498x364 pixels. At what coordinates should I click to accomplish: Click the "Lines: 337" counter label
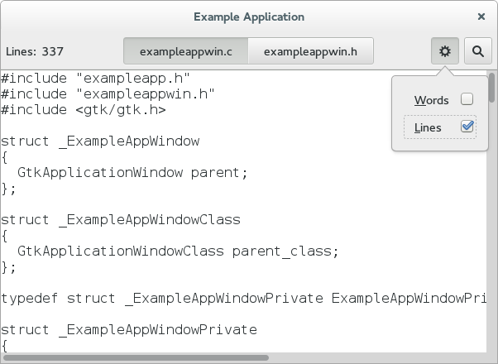click(35, 51)
